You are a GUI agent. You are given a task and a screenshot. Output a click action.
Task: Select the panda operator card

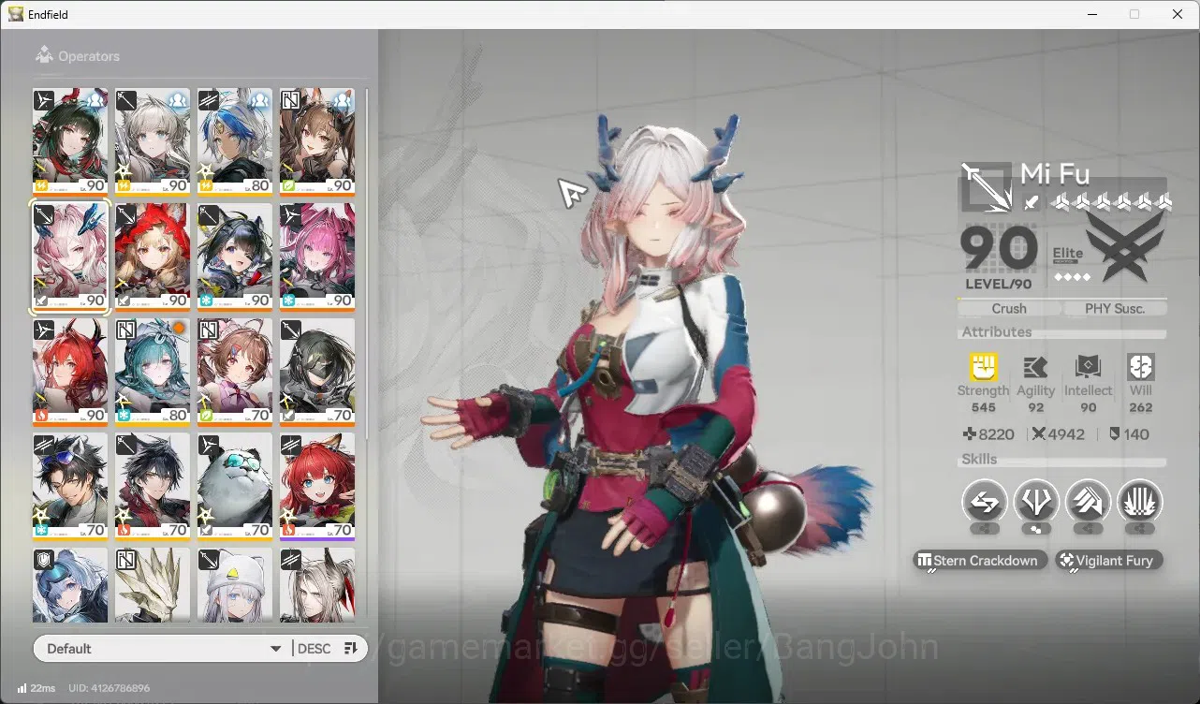pyautogui.click(x=235, y=487)
